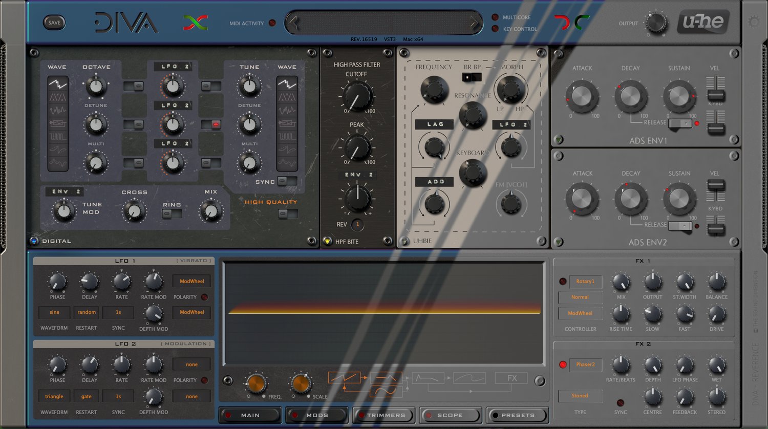Toggle the HIGH QUALITY switch
Viewport: 768px width, 429px height.
tap(288, 214)
